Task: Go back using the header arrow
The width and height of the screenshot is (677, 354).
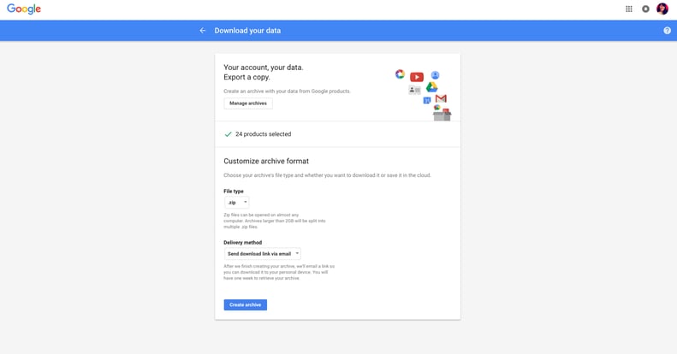Action: click(x=203, y=31)
